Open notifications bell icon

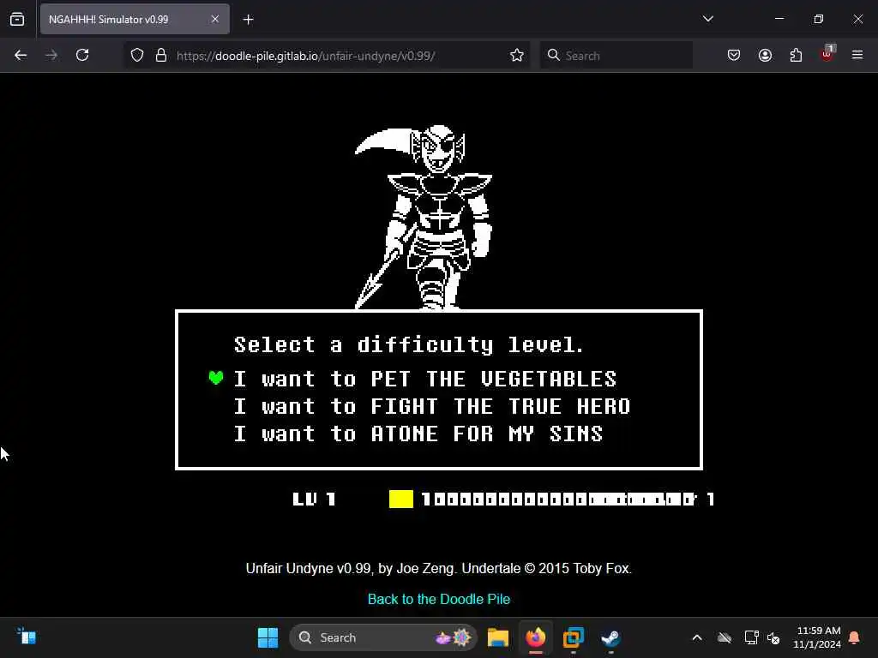855,637
